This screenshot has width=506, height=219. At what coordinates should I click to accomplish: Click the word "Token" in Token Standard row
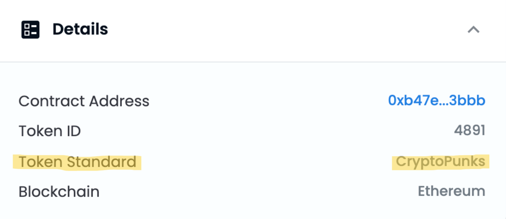(x=40, y=162)
